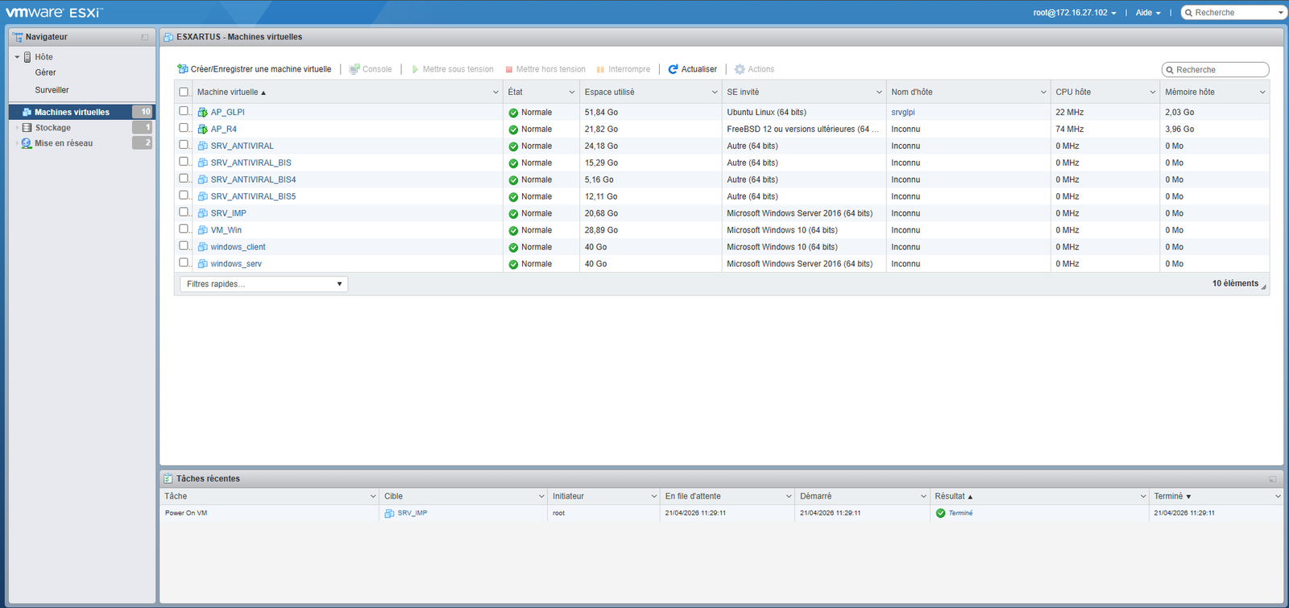
Task: Click the AP_R4 virtual machine icon
Action: click(203, 130)
